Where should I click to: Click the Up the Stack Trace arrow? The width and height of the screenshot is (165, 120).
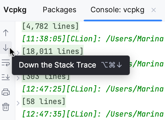(x=6, y=33)
